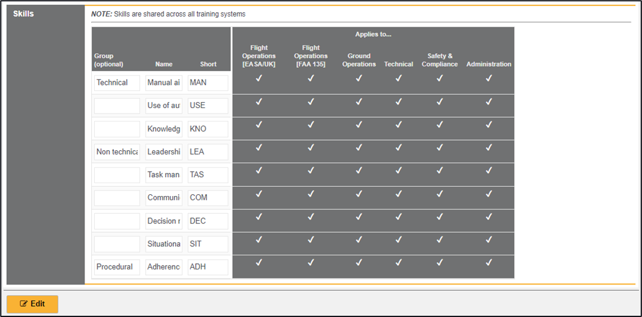Click the Name field for Communication skill
Image resolution: width=642 pixels, height=317 pixels.
163,198
